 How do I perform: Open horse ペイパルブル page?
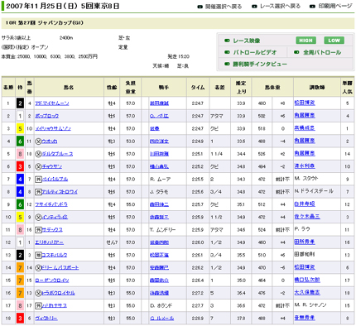point(55,179)
